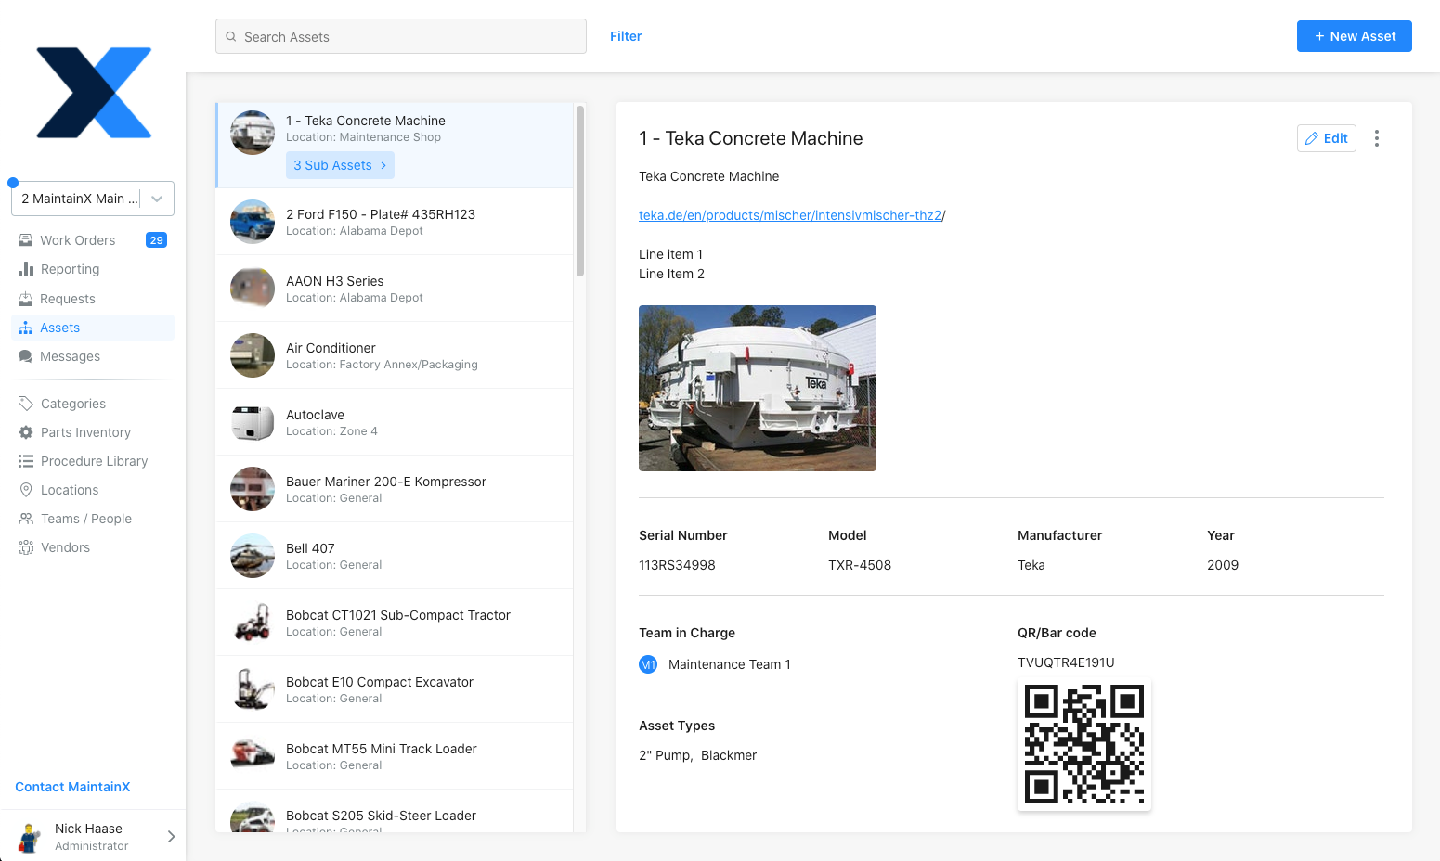This screenshot has height=861, width=1440.
Task: Click the asset list scrollbar
Action: [x=580, y=192]
